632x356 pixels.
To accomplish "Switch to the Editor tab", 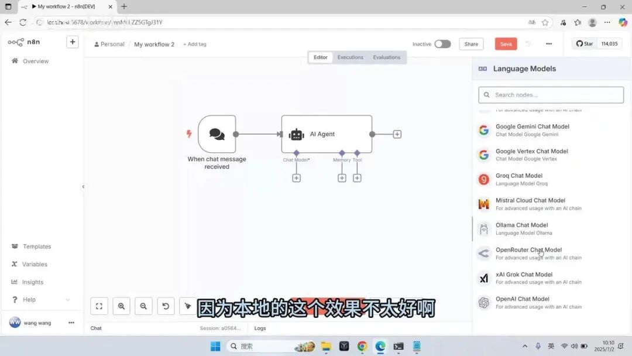I will [x=321, y=57].
